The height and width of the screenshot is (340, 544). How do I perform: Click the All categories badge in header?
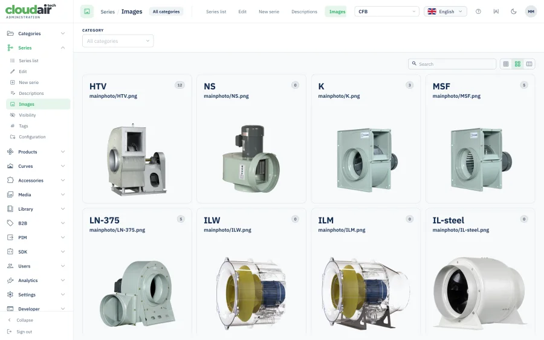click(166, 11)
